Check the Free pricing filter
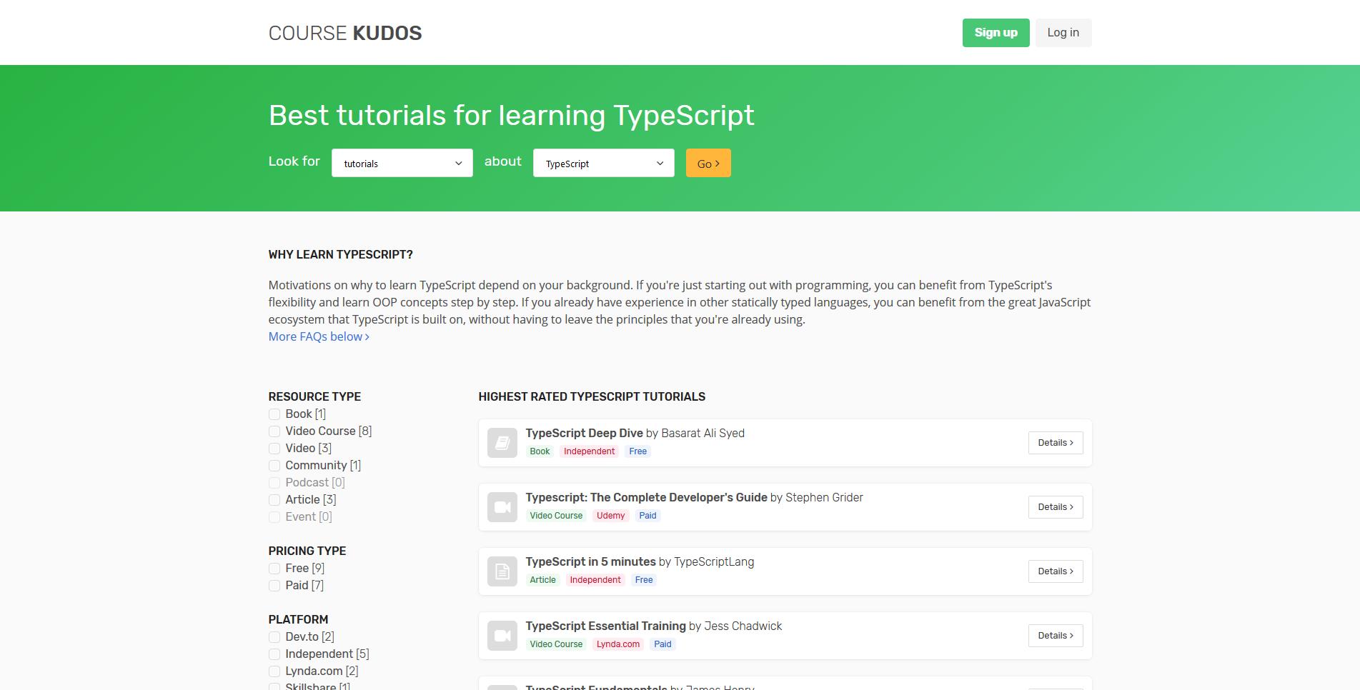1360x690 pixels. pyautogui.click(x=274, y=569)
